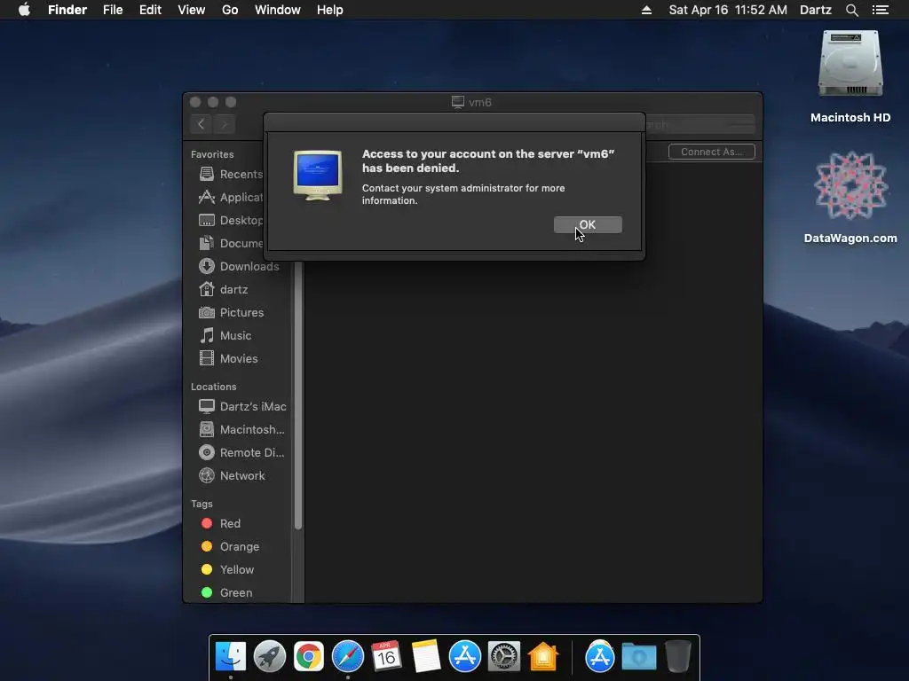Image resolution: width=909 pixels, height=681 pixels.
Task: Launch Google Chrome from the Dock
Action: (x=308, y=657)
